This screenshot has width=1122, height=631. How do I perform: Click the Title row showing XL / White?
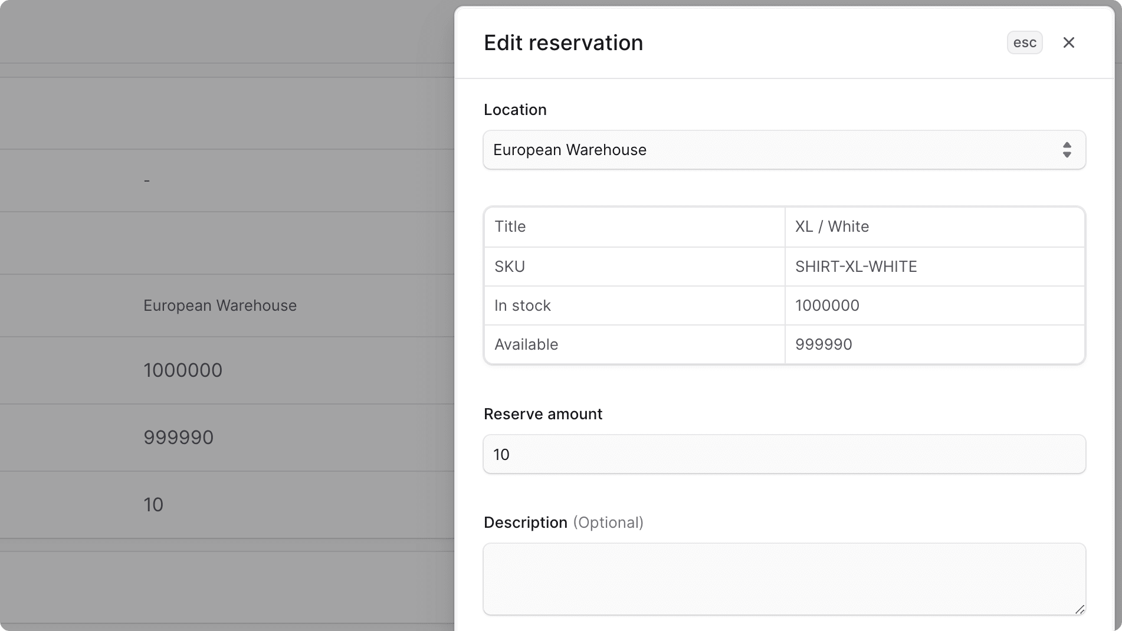click(x=832, y=226)
